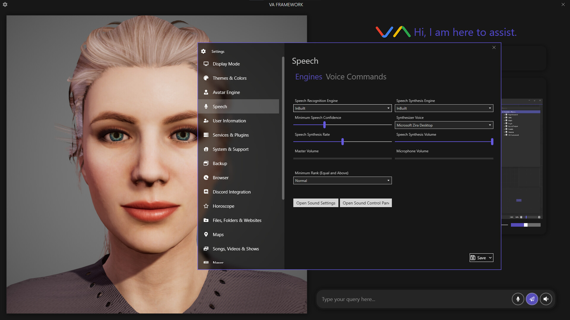Image resolution: width=570 pixels, height=320 pixels.
Task: Open the Speech settings section
Action: (220, 106)
